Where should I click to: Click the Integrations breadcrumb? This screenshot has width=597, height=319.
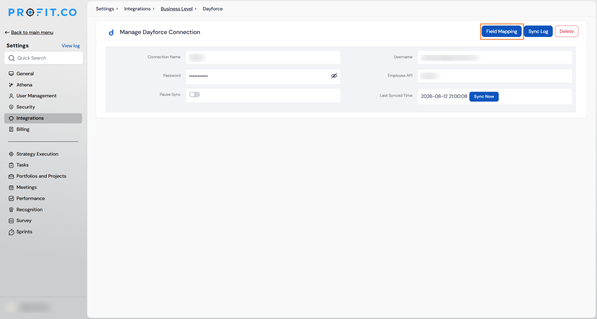pyautogui.click(x=137, y=9)
